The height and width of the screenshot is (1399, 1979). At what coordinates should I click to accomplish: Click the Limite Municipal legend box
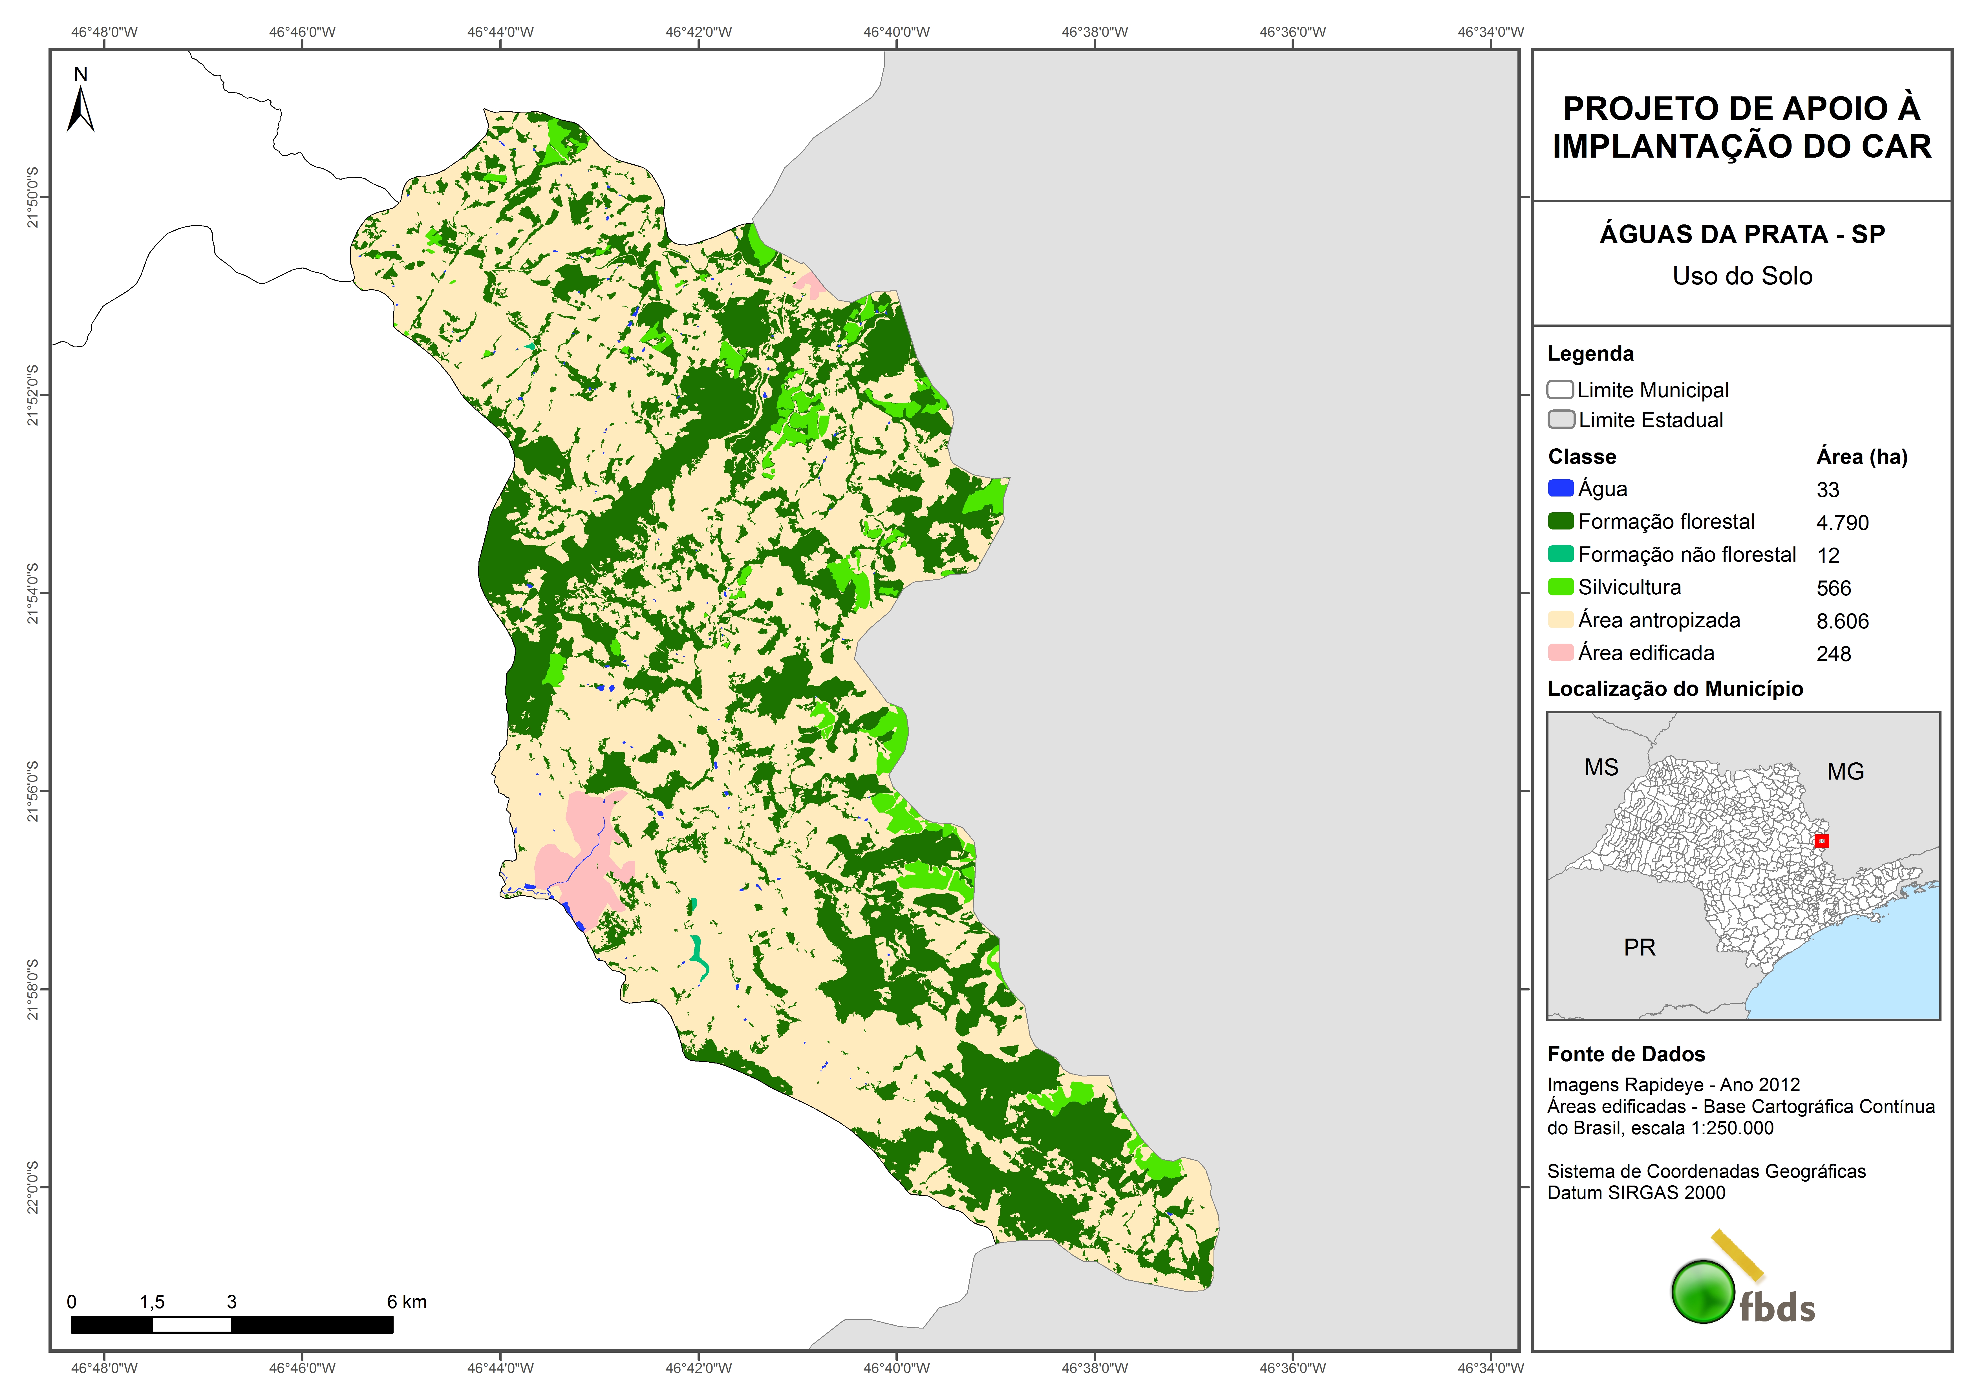pyautogui.click(x=1560, y=390)
